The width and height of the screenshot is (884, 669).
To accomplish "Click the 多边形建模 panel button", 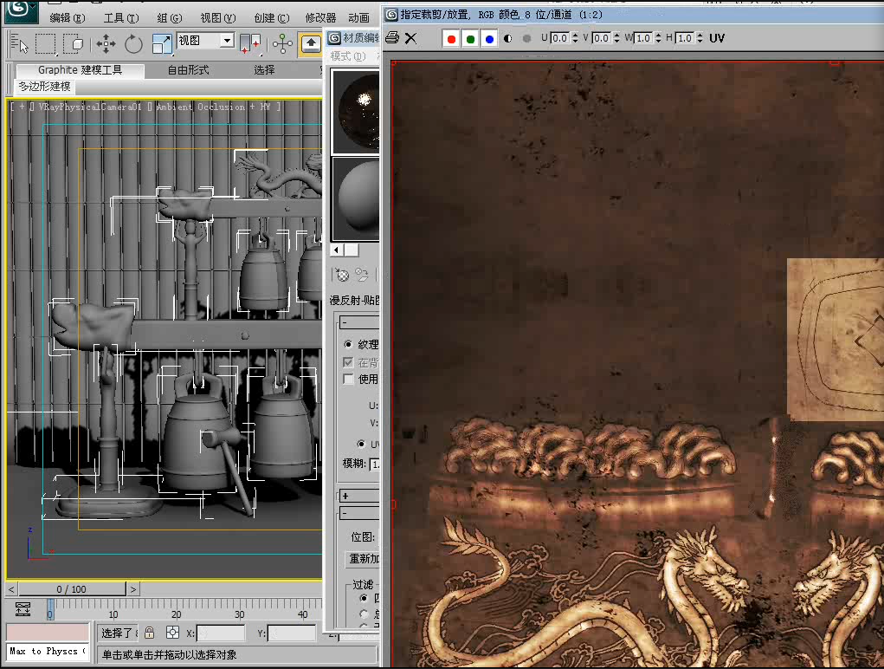I will pos(44,87).
